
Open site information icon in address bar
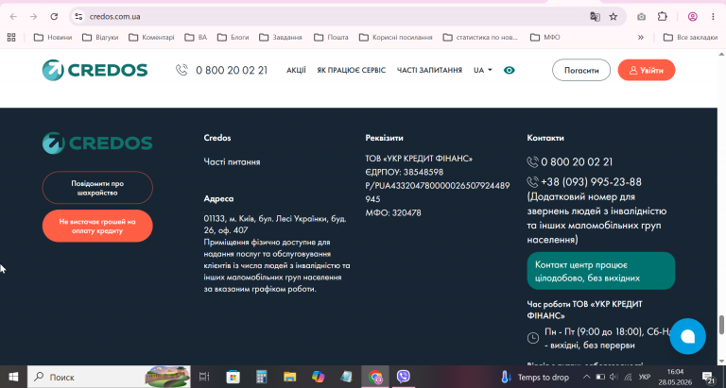(x=78, y=17)
